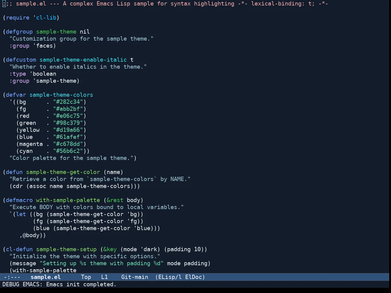Click the ,@body splice expression
The height and width of the screenshot is (293, 391).
pos(31,235)
